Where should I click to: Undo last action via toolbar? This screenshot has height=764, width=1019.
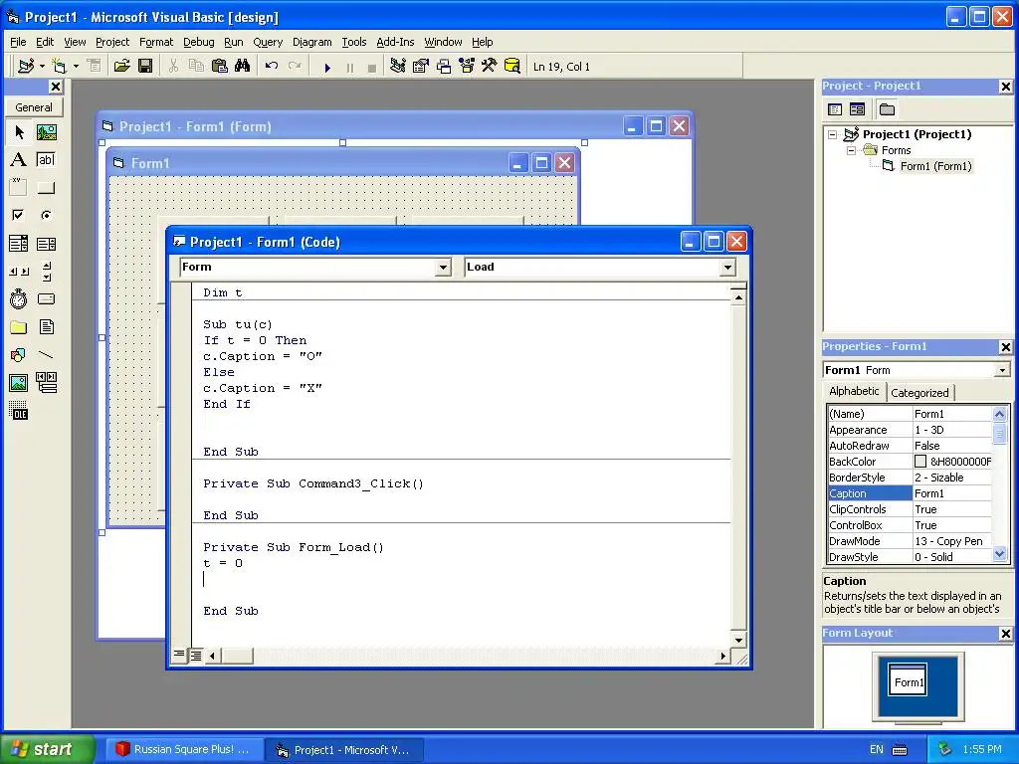click(x=272, y=67)
